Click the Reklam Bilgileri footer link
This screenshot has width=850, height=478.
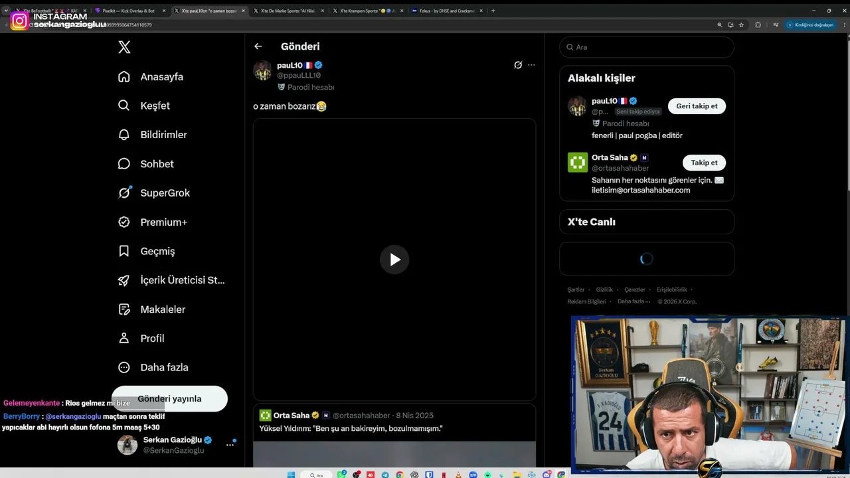click(x=586, y=302)
